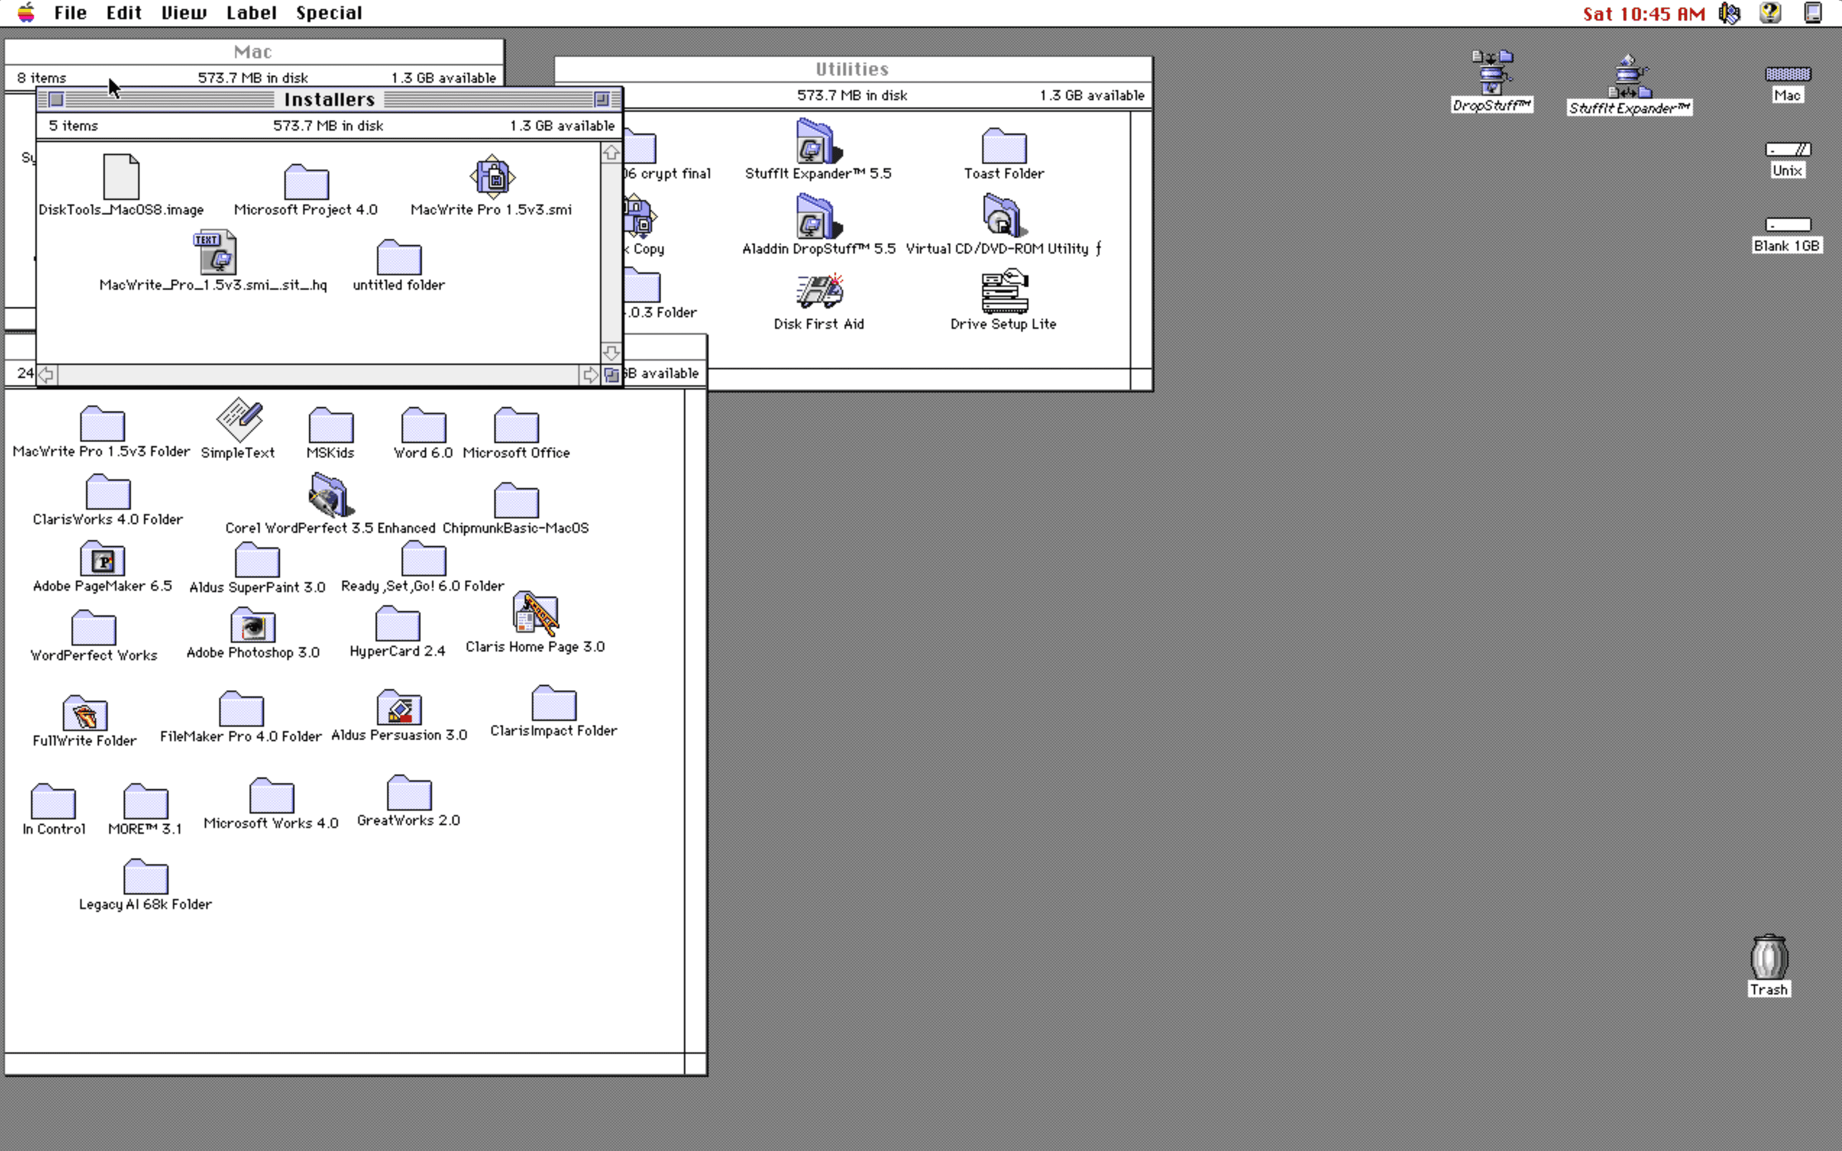Screen dimensions: 1842x1151
Task: Select the StuffIt Expander desktop icon
Action: 1629,76
